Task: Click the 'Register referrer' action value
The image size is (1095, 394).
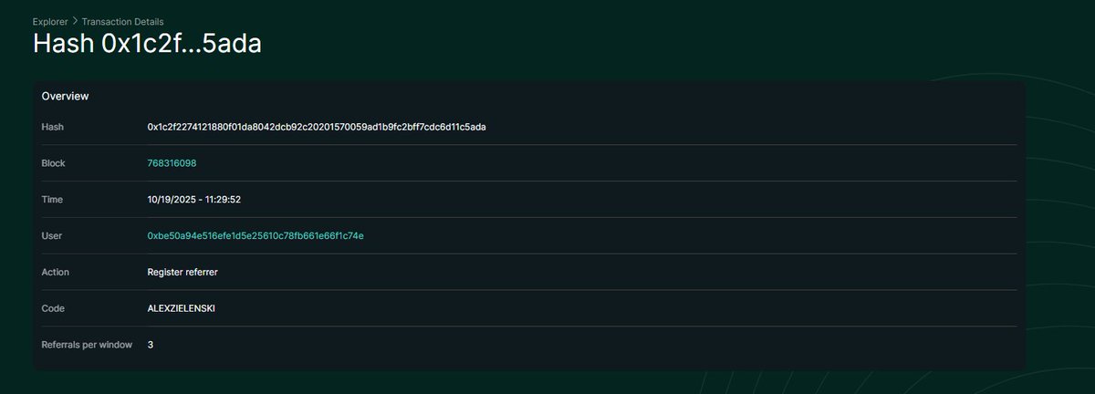Action: coord(182,273)
